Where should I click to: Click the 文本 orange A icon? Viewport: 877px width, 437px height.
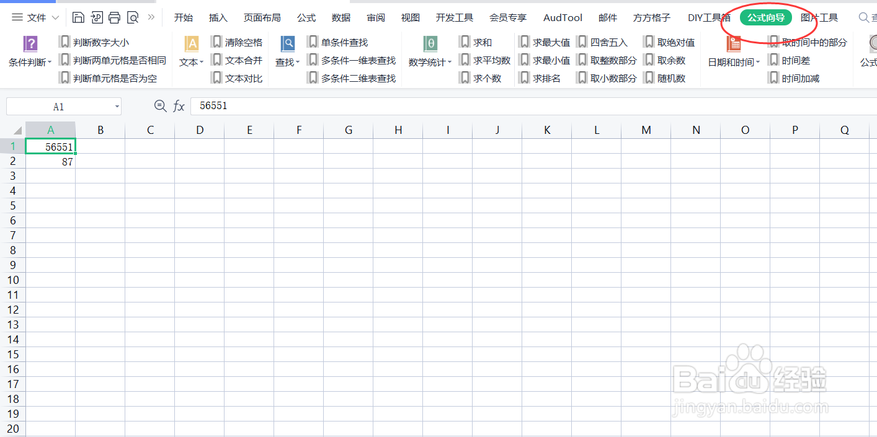pyautogui.click(x=192, y=43)
